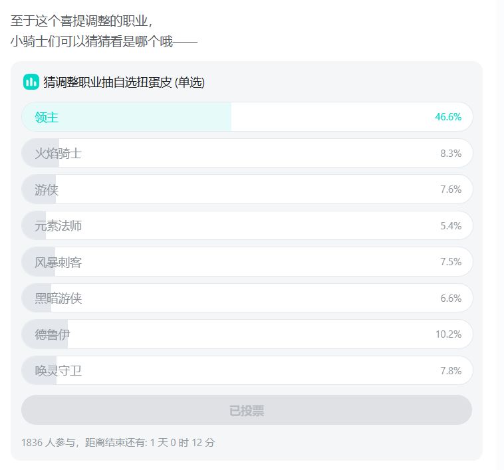Click the 8.3% result percentage

coord(450,154)
